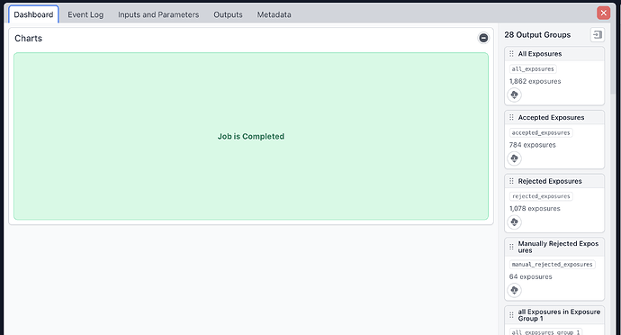Click the output groups export icon
This screenshot has height=335, width=621.
[x=598, y=35]
